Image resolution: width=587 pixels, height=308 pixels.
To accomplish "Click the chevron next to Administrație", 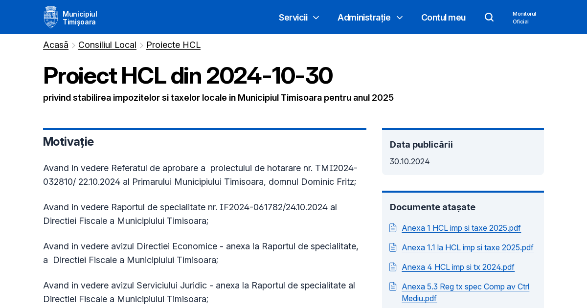I will [x=400, y=18].
